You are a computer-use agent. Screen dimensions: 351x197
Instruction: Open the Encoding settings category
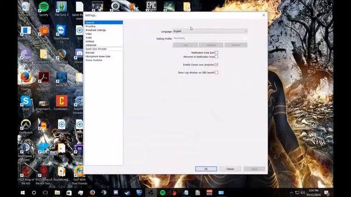[x=104, y=26]
